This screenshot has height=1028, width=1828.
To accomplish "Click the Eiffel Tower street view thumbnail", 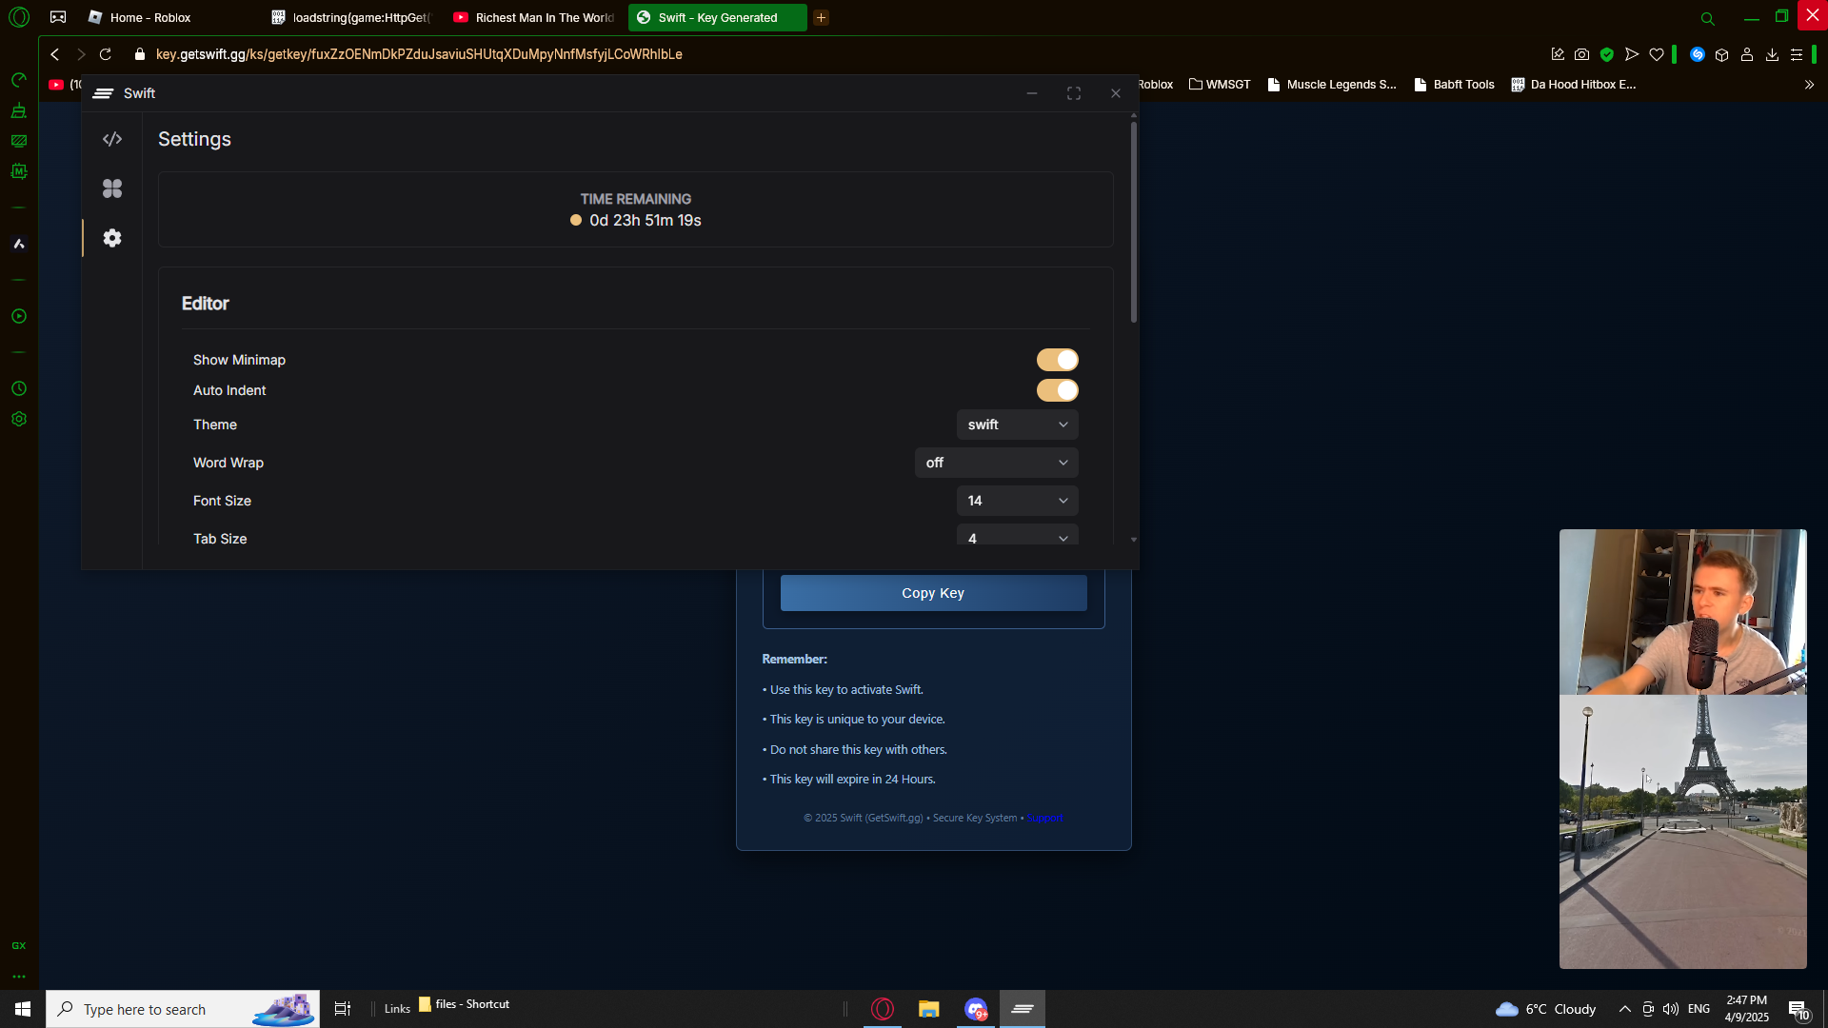I will point(1682,832).
